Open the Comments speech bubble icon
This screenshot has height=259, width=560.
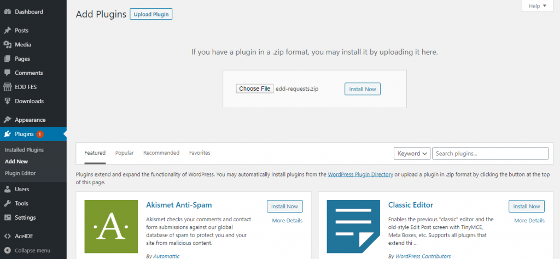click(x=8, y=73)
